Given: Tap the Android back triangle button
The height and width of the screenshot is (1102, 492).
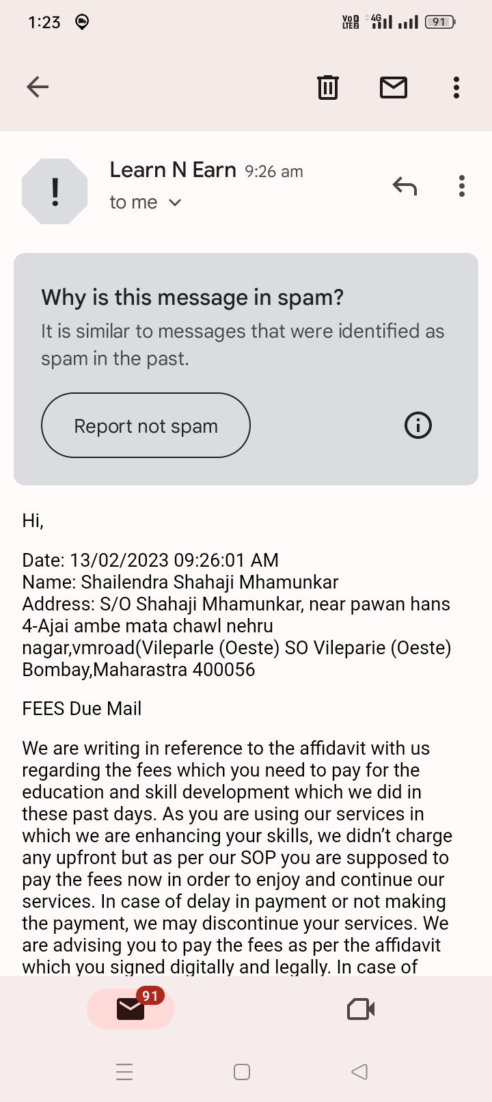Looking at the screenshot, I should point(359,1071).
